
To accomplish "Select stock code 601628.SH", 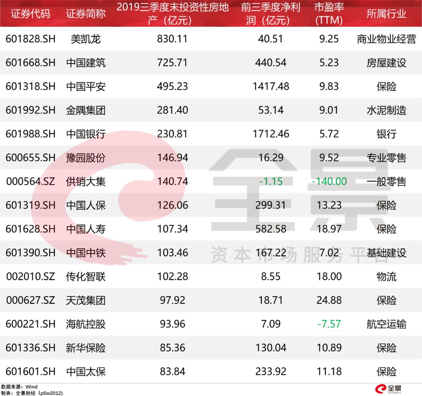I will click(30, 229).
